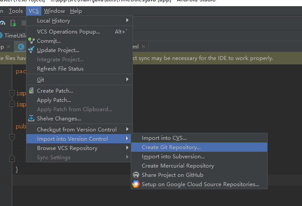Screen dimensions: 302x206
Task: Expand the Git submenu
Action: pyautogui.click(x=79, y=79)
